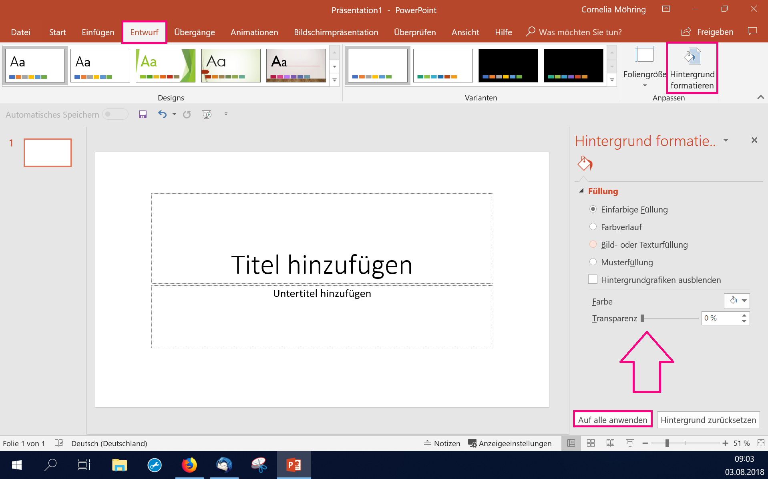Click the Undo arrow icon
This screenshot has width=768, height=479.
[x=162, y=114]
